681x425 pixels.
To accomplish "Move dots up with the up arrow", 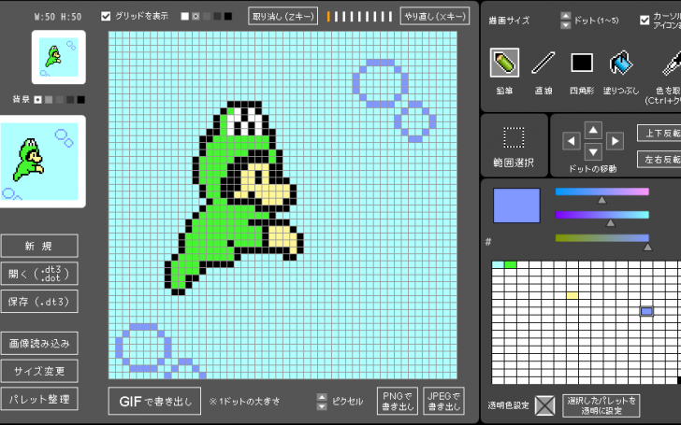I will 593,130.
